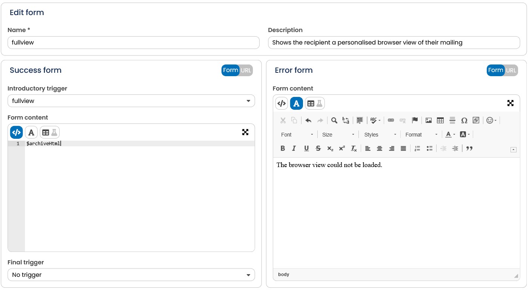Open the Format paragraph dropdown
Image resolution: width=529 pixels, height=290 pixels.
(421, 135)
